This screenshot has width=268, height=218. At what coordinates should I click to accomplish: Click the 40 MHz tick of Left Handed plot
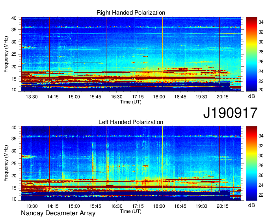point(14,128)
